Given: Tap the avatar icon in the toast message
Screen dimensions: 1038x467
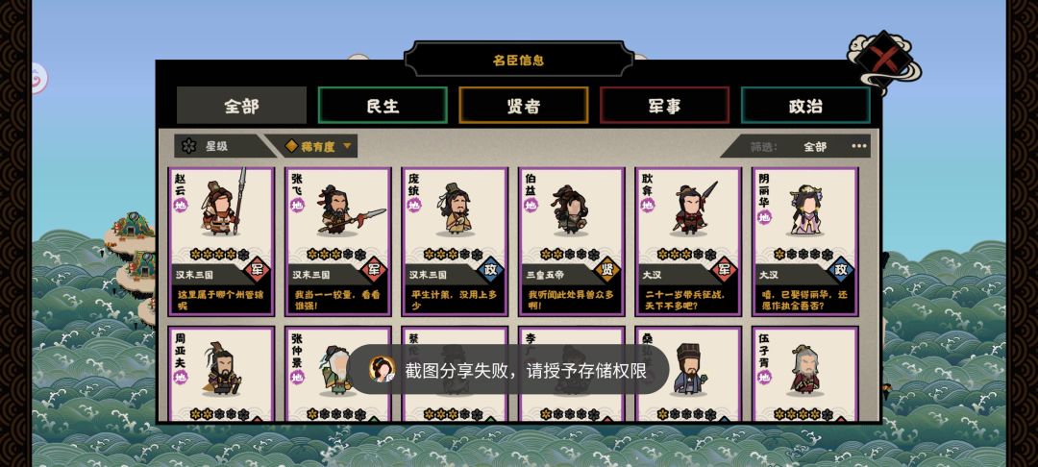Looking at the screenshot, I should 382,369.
